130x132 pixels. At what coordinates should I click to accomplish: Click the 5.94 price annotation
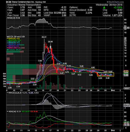pos(69,66)
